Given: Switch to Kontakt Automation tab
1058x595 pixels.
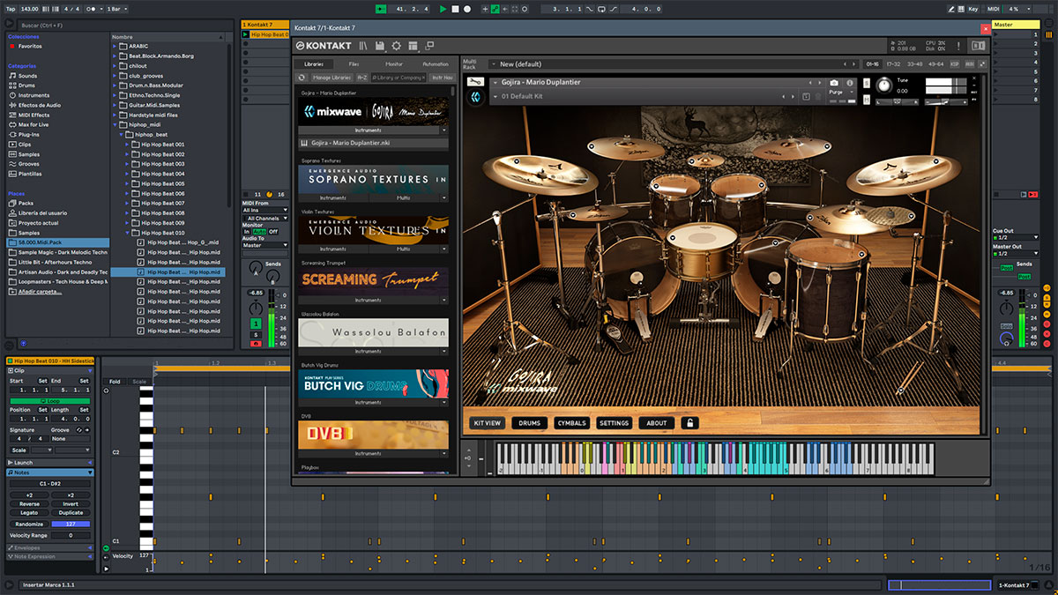Looking at the screenshot, I should pos(435,64).
